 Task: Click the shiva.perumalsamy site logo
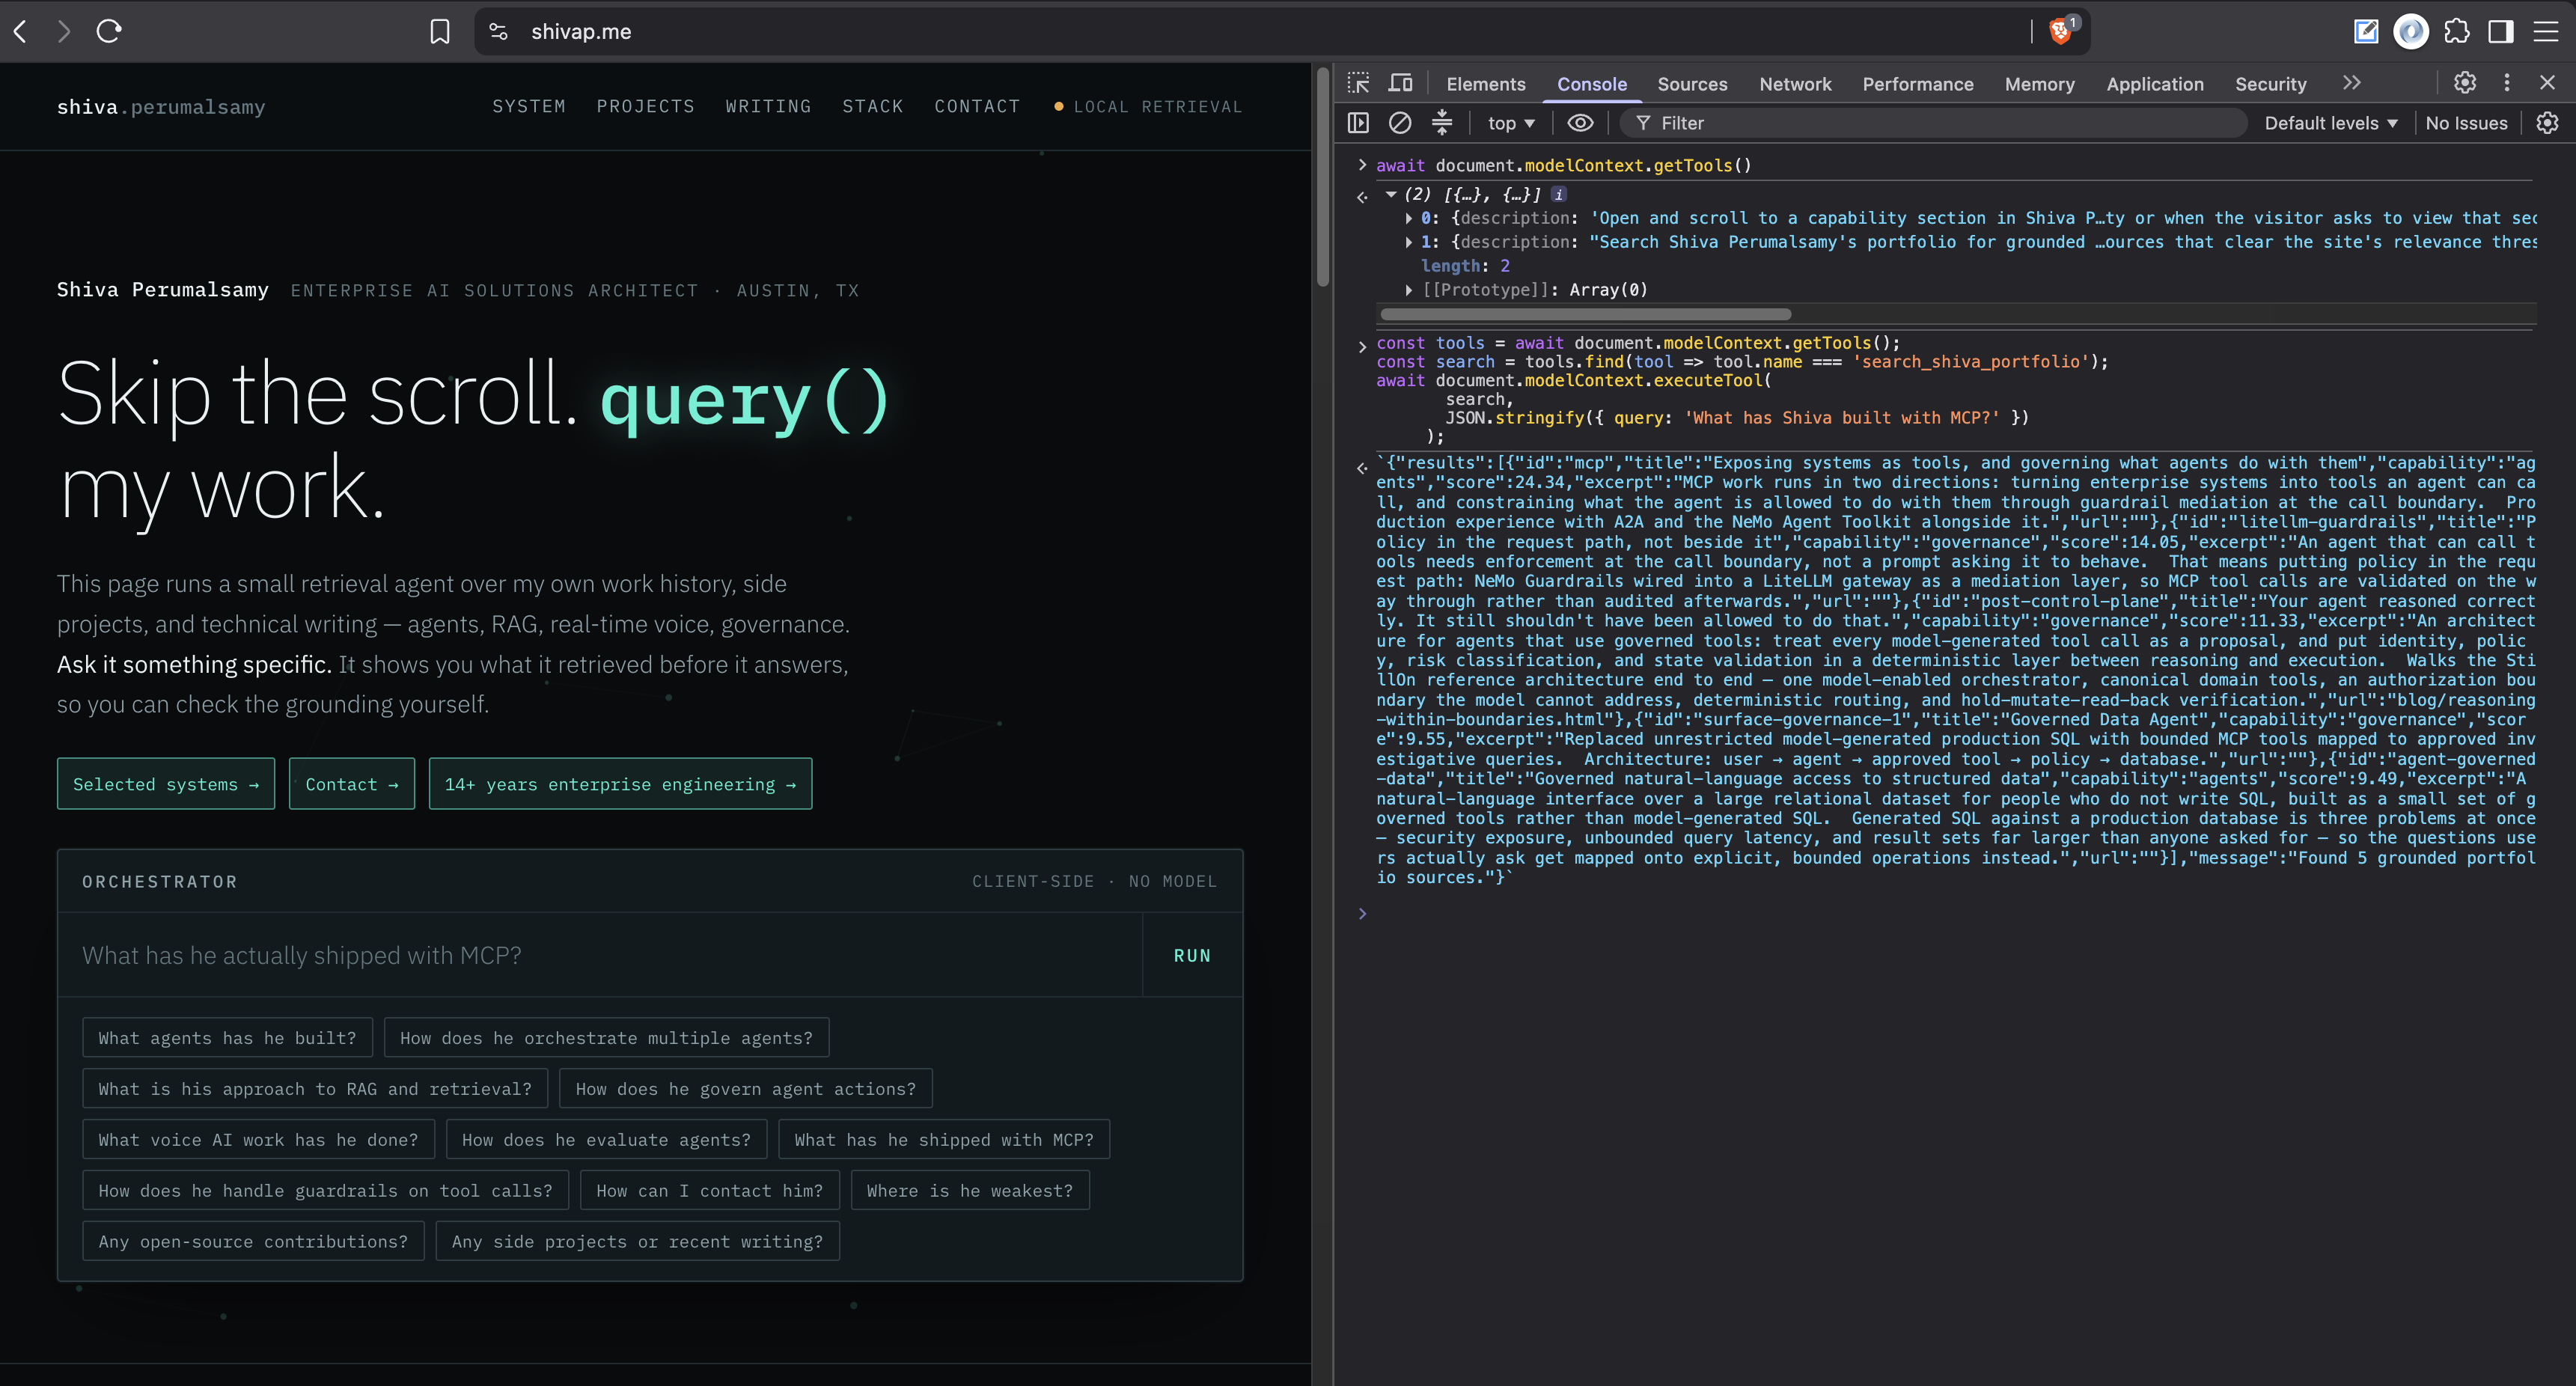coord(161,107)
